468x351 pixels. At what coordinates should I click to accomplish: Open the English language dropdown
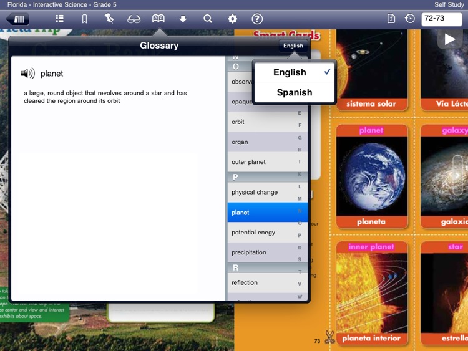[293, 46]
